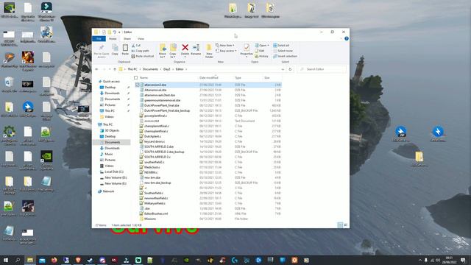Click the Help question mark icon

[347, 38]
